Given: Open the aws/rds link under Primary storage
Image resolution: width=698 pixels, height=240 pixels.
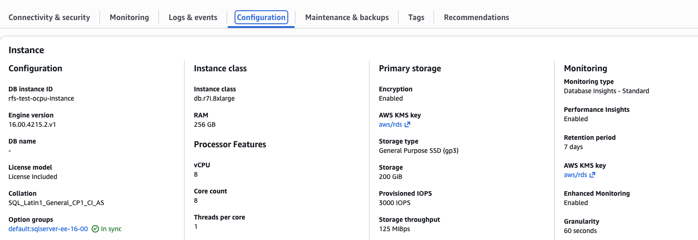Looking at the screenshot, I should 391,124.
